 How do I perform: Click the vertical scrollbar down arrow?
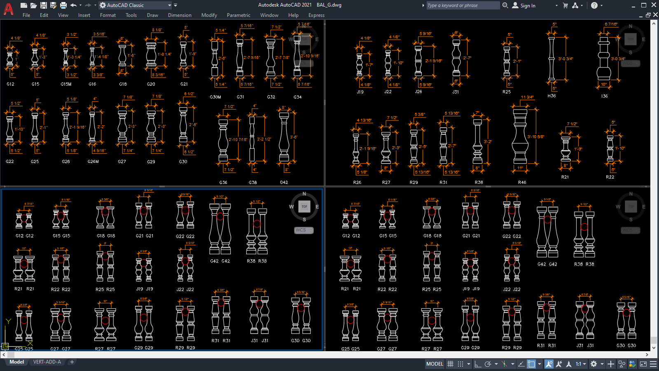point(654,347)
